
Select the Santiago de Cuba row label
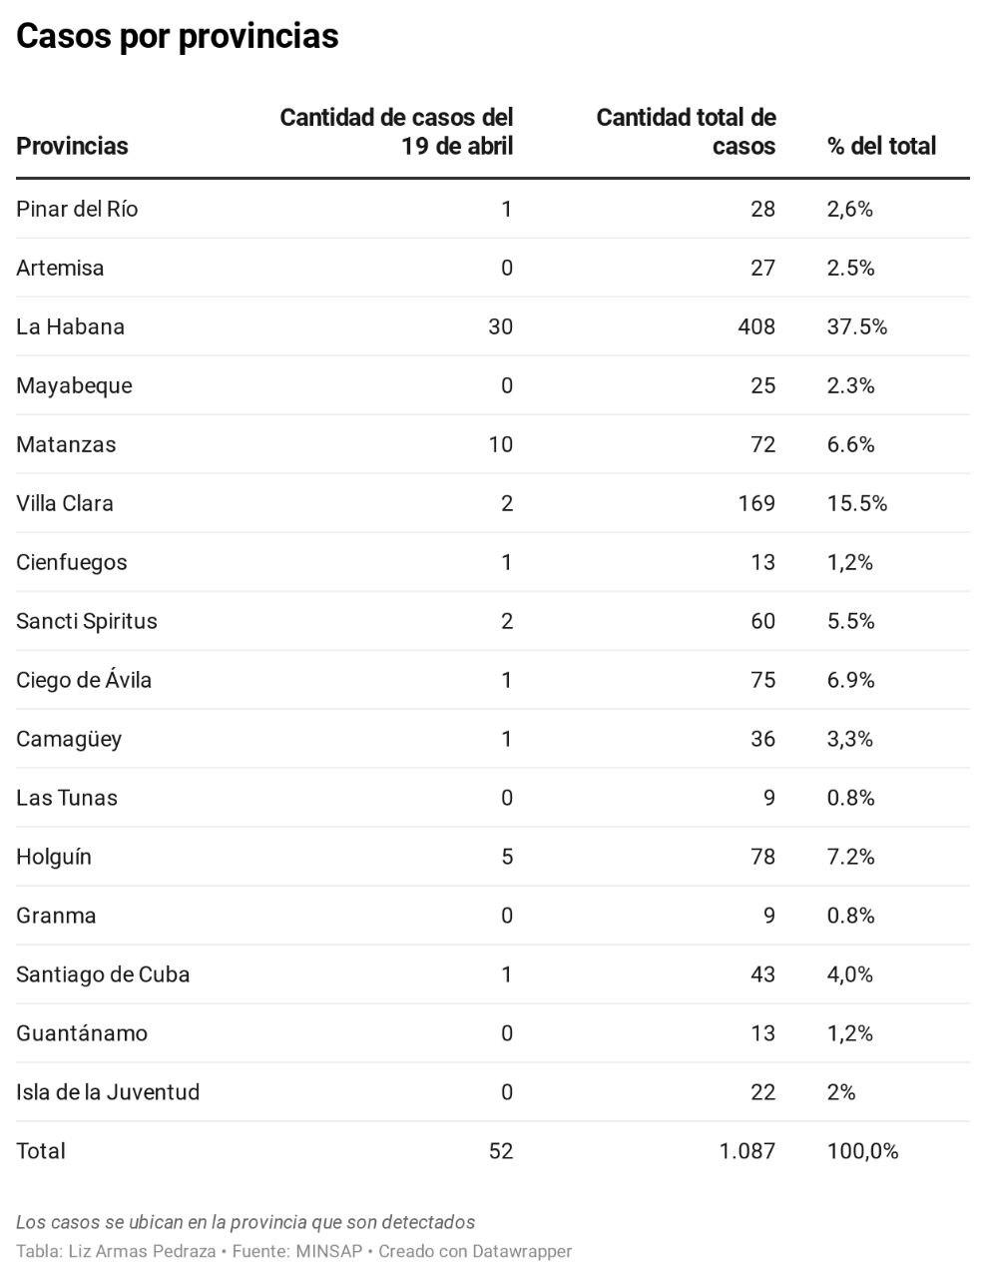103,974
